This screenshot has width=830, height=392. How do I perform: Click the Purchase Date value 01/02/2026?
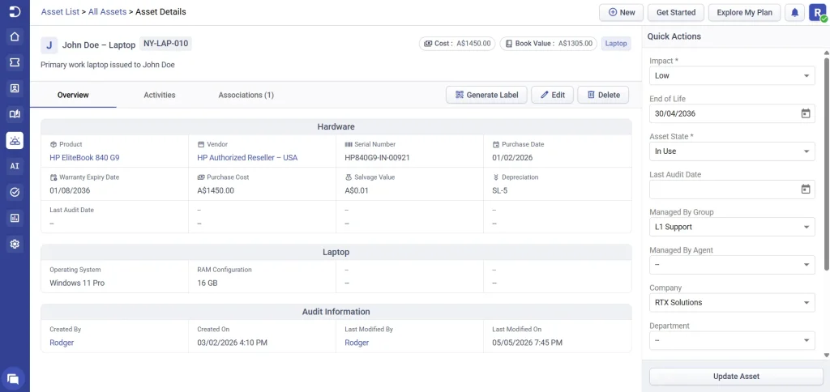coord(512,158)
